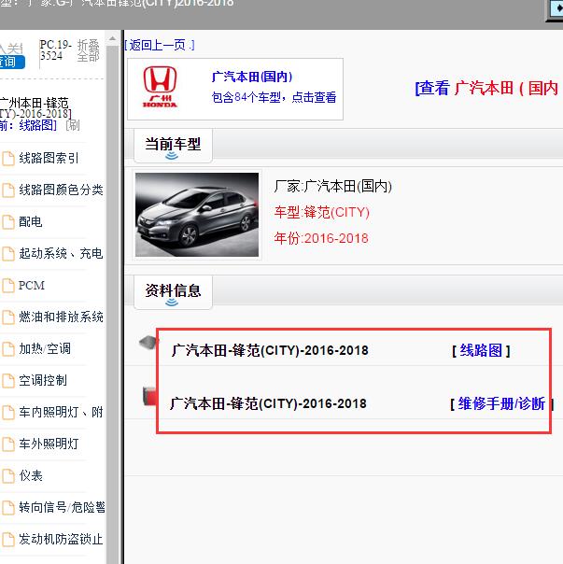563x564 pixels.
Task: Open the page icon beside 起动系统、充电
Action: click(x=7, y=254)
